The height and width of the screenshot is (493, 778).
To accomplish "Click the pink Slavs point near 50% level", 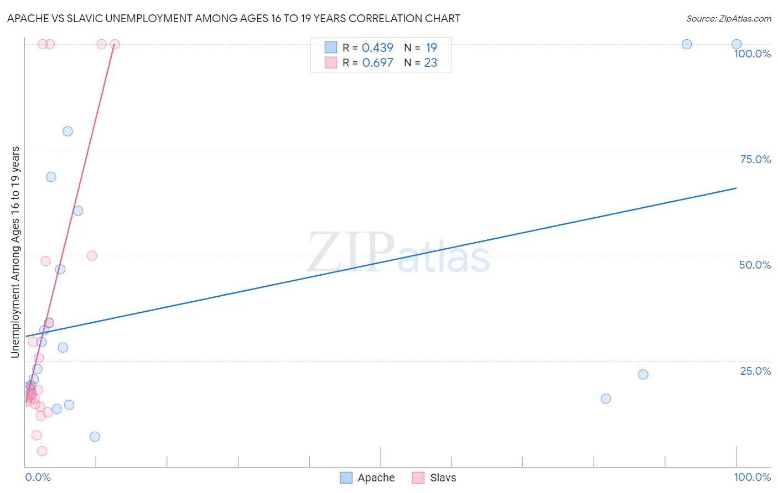I will coord(92,255).
